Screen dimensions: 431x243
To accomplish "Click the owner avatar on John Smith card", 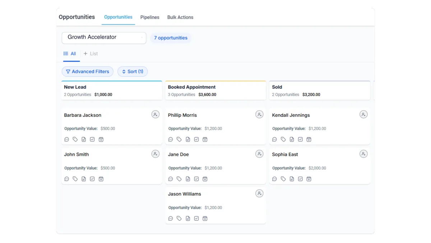I will pos(156,154).
